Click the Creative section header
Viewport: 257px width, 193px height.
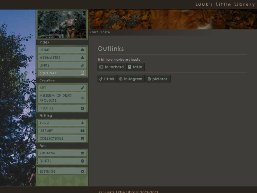click(47, 81)
